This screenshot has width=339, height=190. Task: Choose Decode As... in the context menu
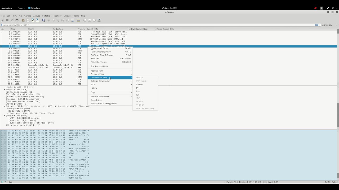click(110, 100)
